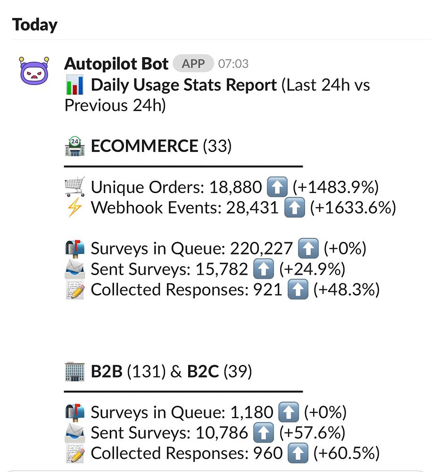Click the mailbox emoji by 220,227 queue

(75, 248)
